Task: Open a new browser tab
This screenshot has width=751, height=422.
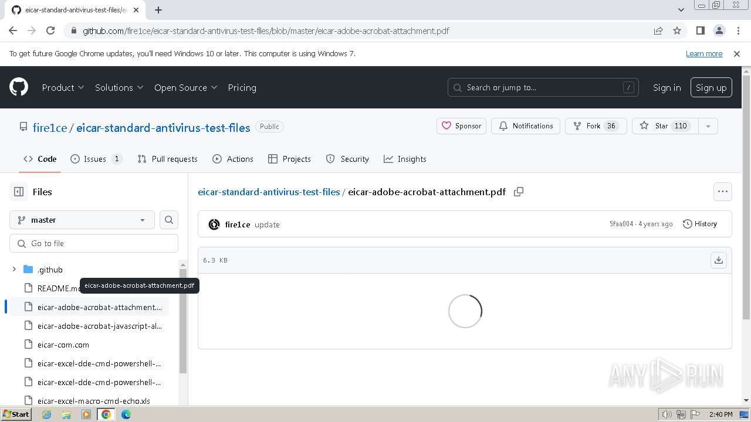Action: 158,10
